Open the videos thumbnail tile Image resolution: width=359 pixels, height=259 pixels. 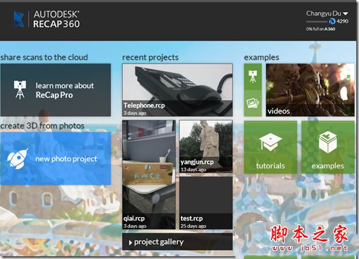pyautogui.click(x=310, y=90)
